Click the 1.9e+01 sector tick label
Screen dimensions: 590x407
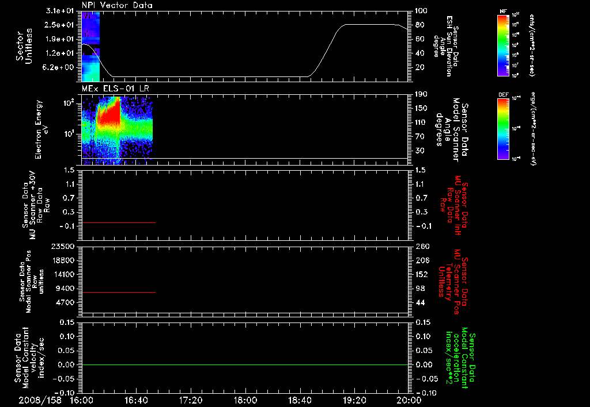tap(59, 39)
